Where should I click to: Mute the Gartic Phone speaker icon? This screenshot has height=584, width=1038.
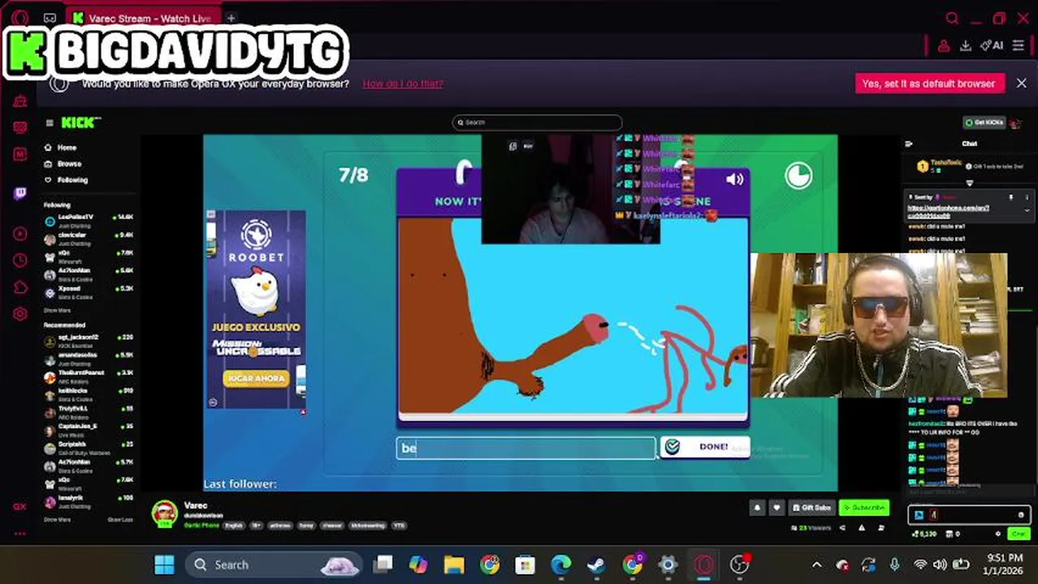coord(735,180)
